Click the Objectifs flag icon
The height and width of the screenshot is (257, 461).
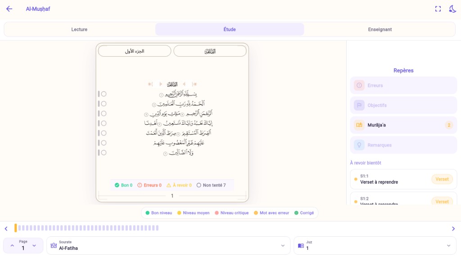(x=359, y=105)
